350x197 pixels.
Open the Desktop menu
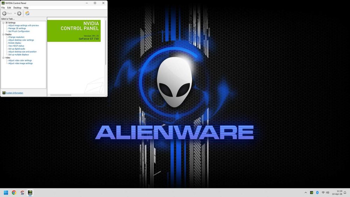click(17, 8)
